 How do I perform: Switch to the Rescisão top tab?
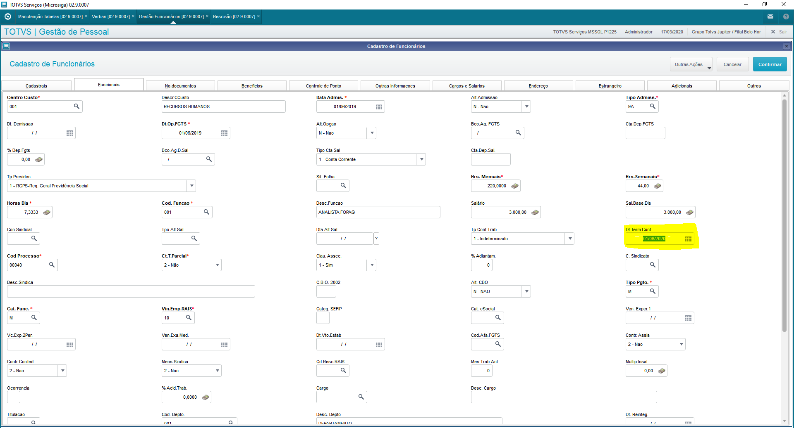click(234, 17)
